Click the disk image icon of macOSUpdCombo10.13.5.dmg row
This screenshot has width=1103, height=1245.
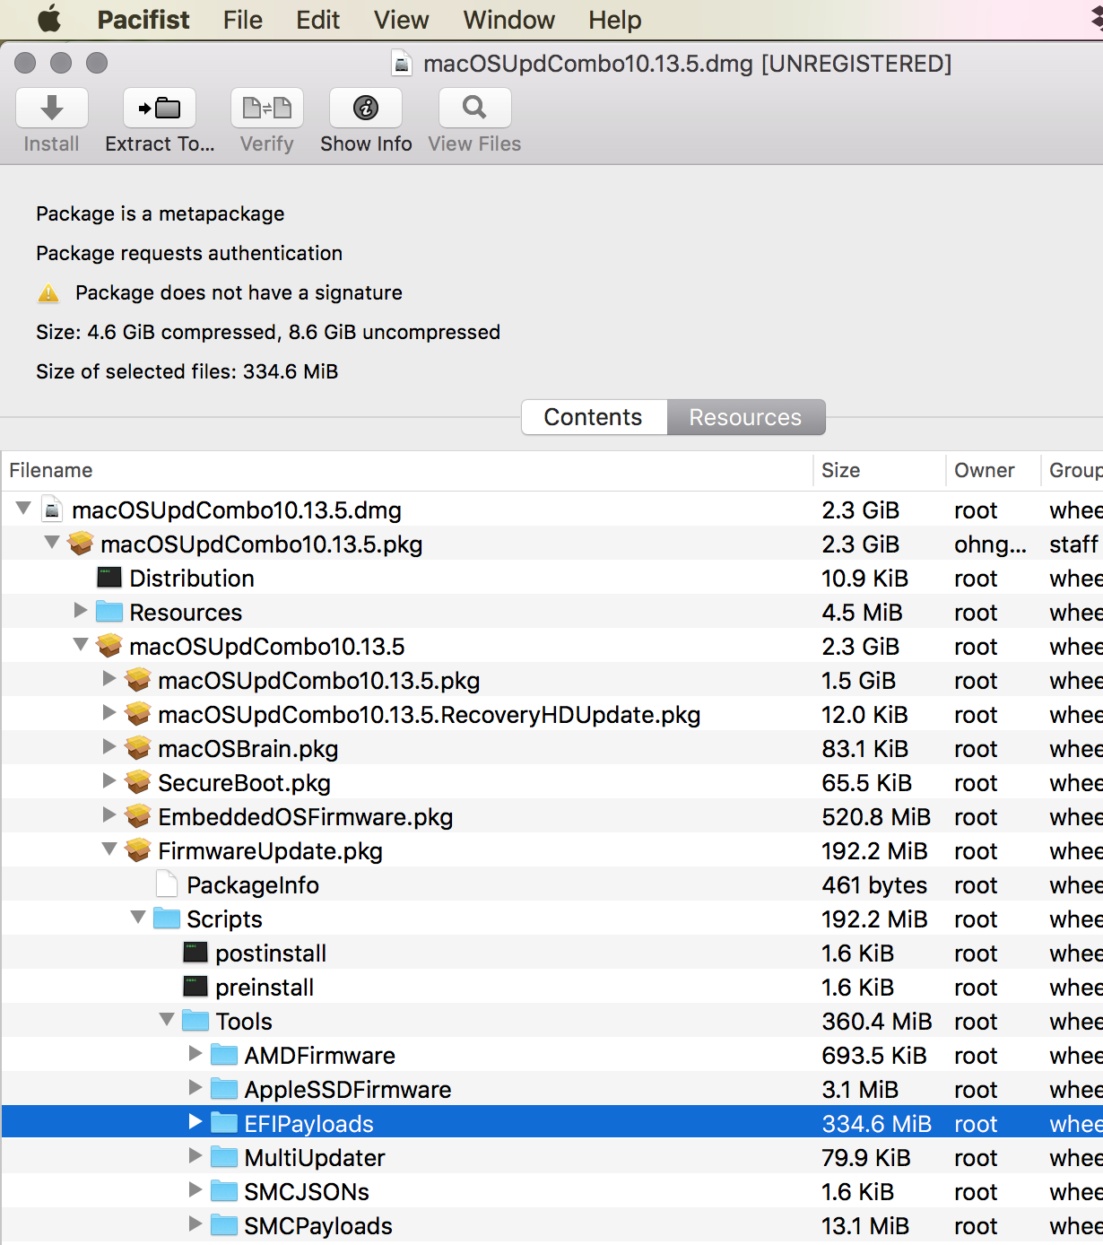53,509
